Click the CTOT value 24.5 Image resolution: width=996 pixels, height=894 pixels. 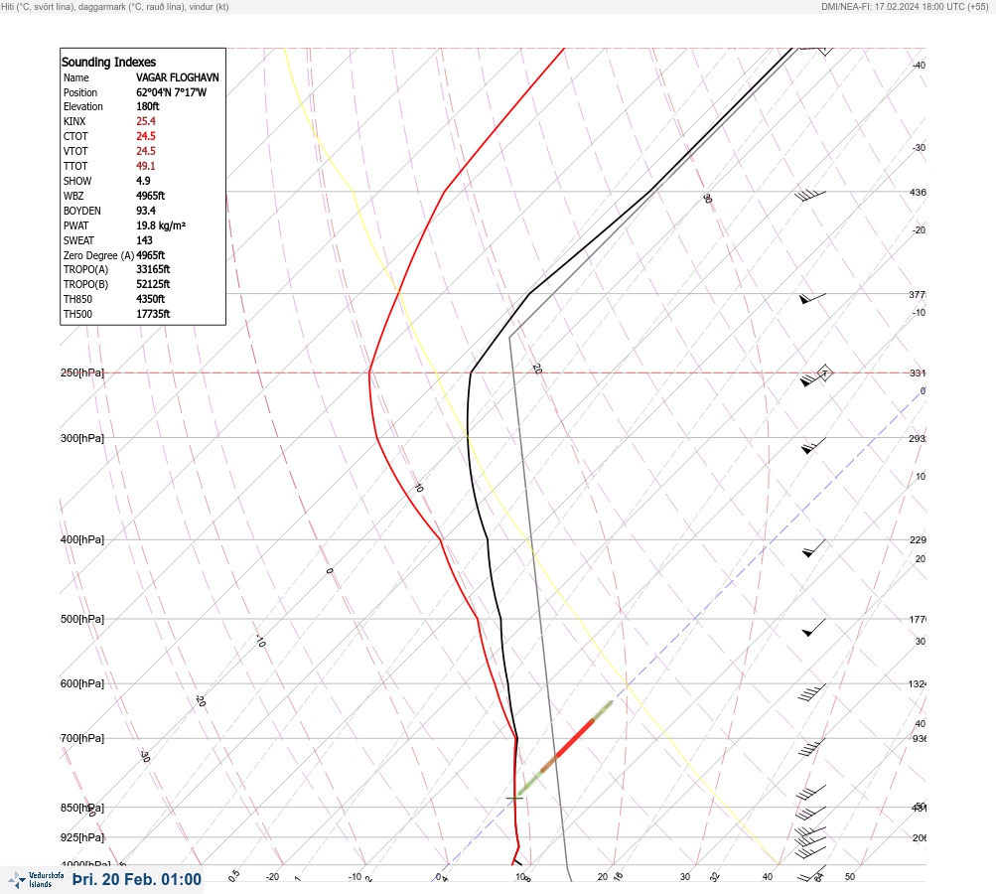[x=145, y=136]
